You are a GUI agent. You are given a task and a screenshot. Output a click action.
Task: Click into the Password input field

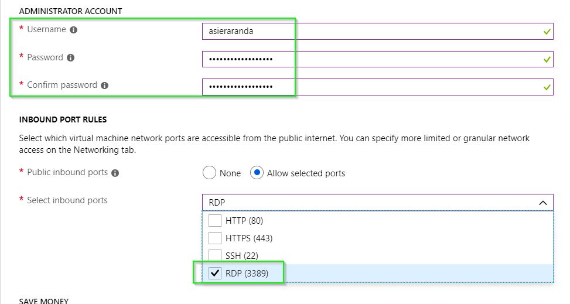tap(378, 59)
